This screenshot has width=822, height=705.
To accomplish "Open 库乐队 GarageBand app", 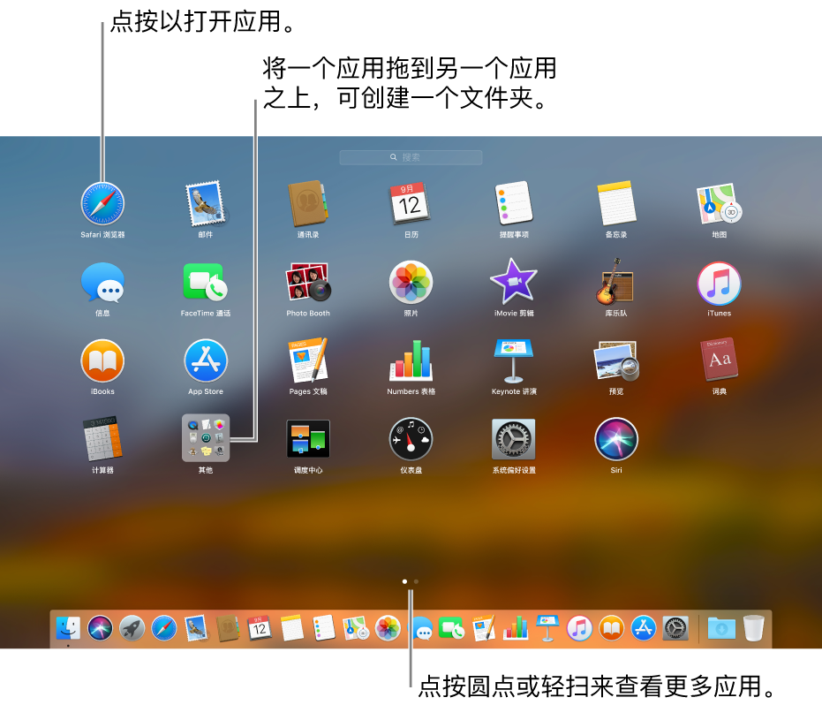I will click(x=616, y=283).
